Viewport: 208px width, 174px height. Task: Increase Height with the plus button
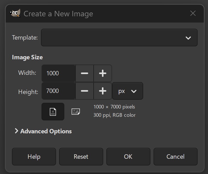[103, 91]
